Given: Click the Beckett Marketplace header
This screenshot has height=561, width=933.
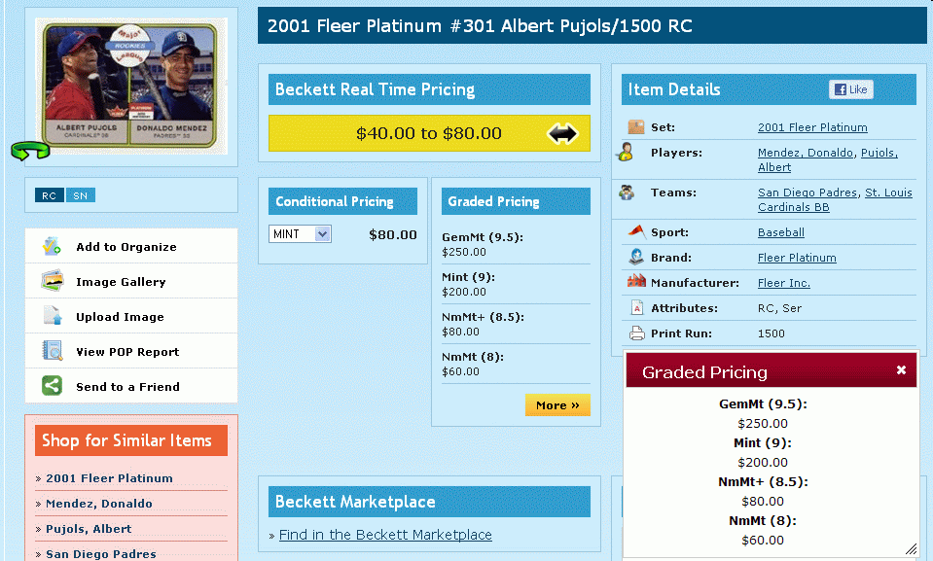Looking at the screenshot, I should click(429, 502).
